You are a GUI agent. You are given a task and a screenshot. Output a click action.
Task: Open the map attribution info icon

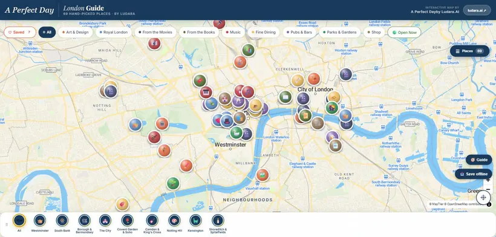point(489,204)
